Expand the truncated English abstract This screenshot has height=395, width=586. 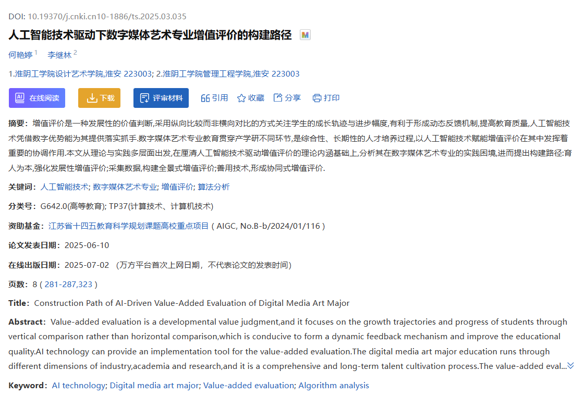tap(570, 366)
